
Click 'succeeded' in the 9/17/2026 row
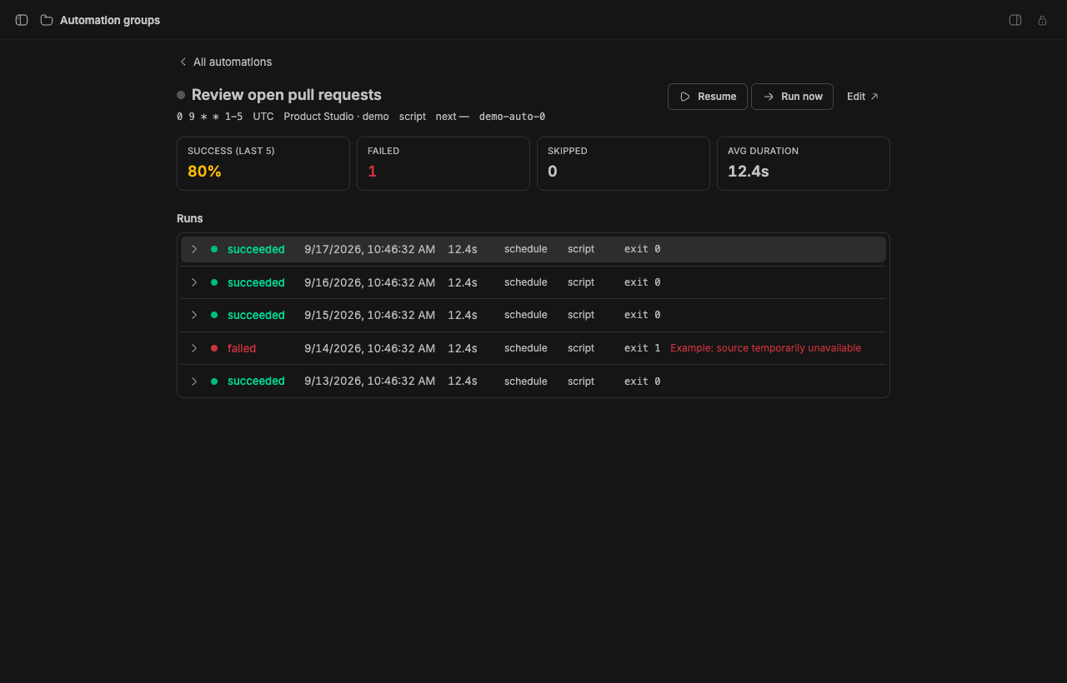tap(256, 249)
